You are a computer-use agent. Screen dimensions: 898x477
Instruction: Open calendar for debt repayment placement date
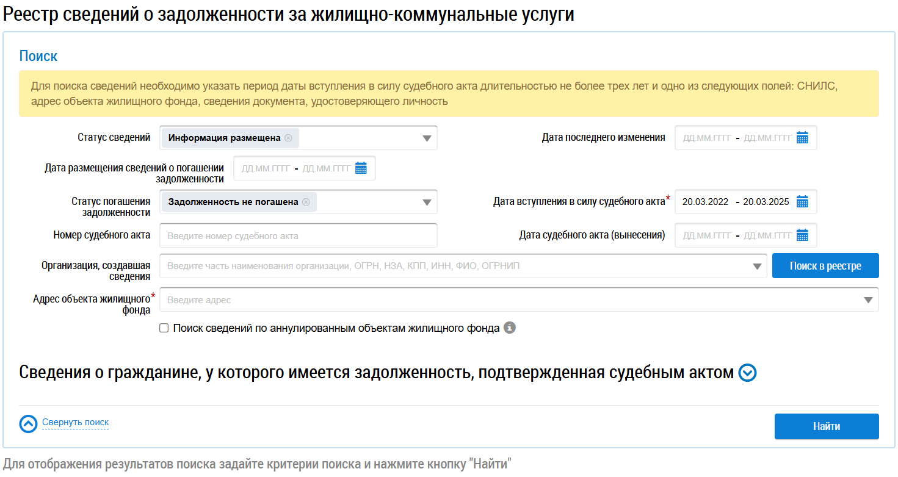[x=361, y=168]
